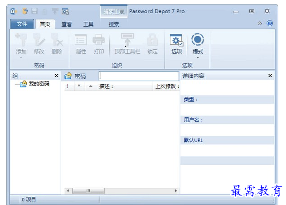The height and width of the screenshot is (205, 286).
Task: Click the open database icon in quick access toolbar
Action: [x=25, y=11]
